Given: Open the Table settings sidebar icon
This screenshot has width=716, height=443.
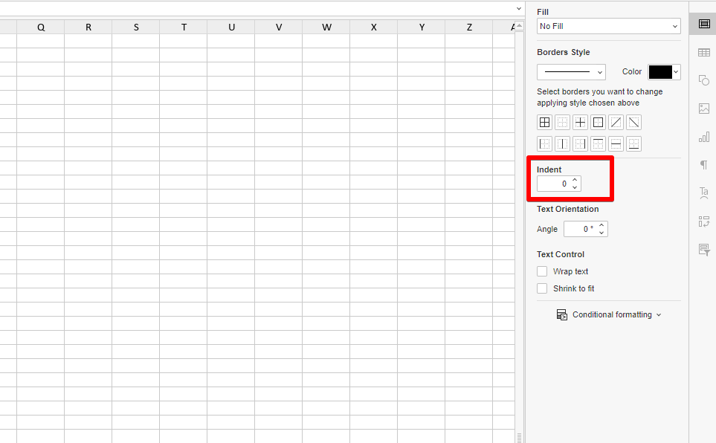Looking at the screenshot, I should [x=703, y=53].
